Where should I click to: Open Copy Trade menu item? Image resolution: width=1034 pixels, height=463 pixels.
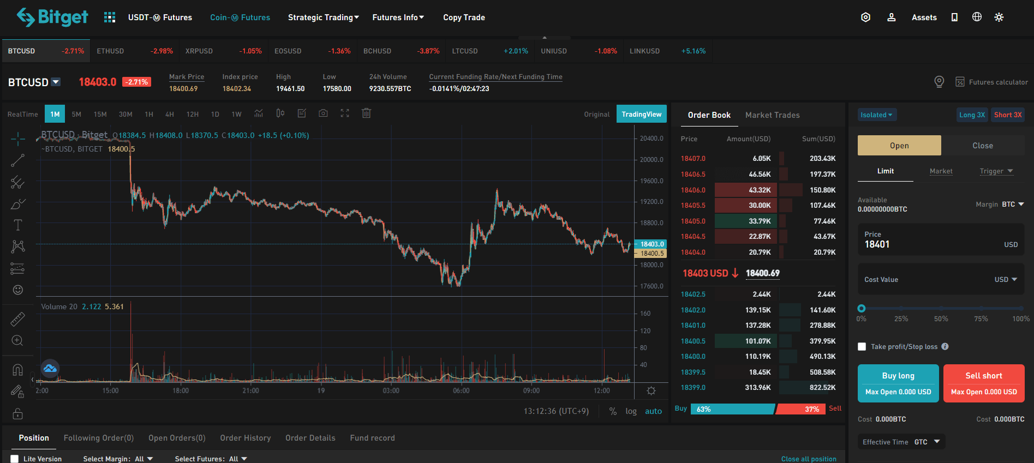(x=464, y=17)
